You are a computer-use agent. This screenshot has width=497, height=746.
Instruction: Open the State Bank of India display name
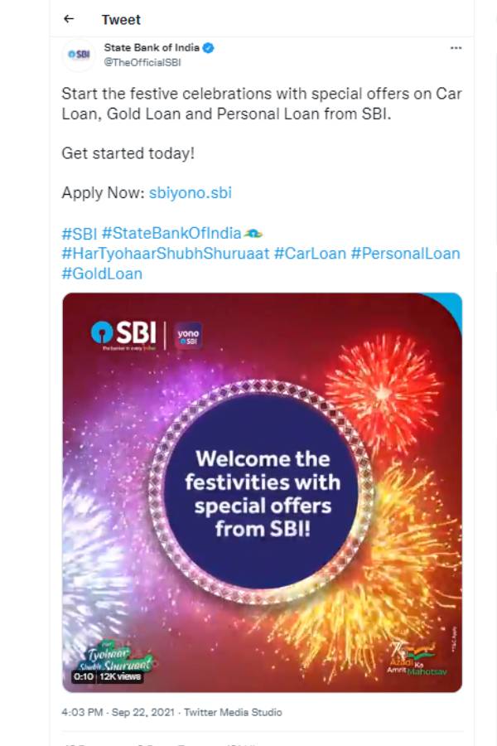pyautogui.click(x=152, y=48)
